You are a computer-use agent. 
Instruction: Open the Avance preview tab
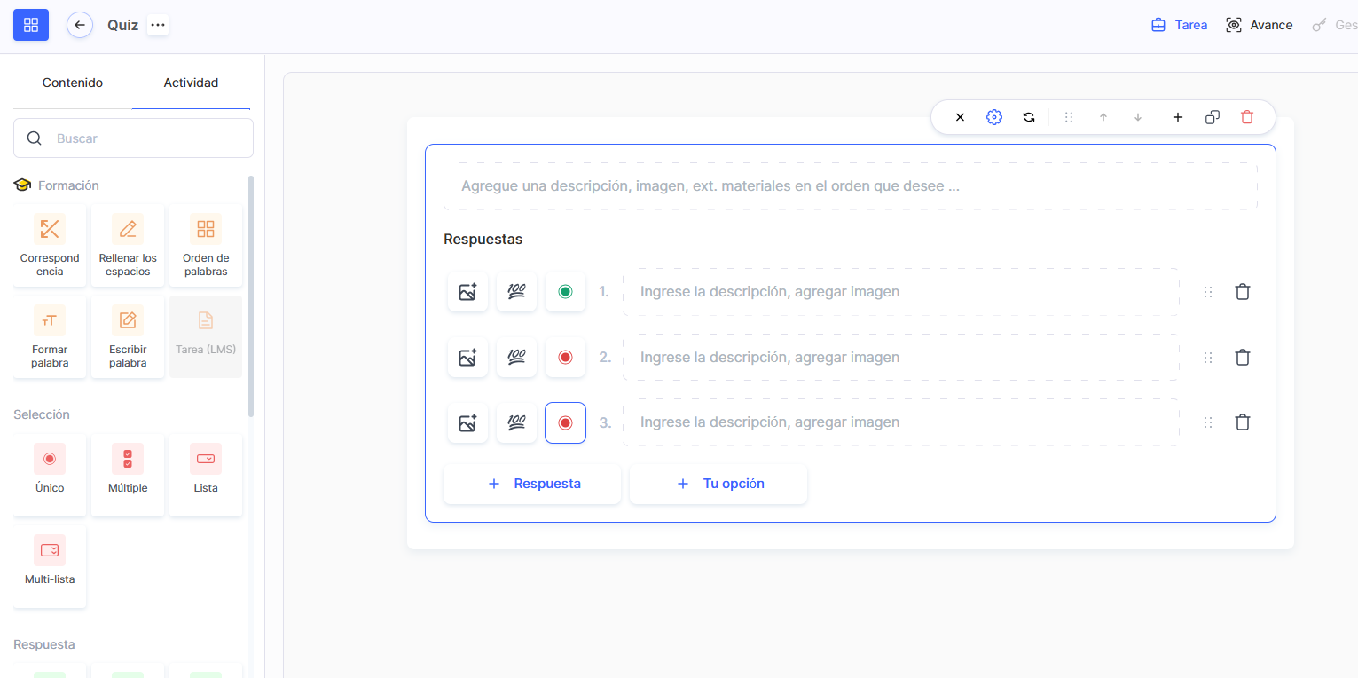click(x=1259, y=25)
